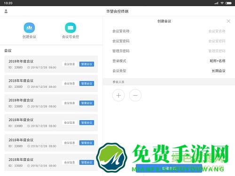The image size is (235, 176).
Task: Click 管理会议 on the third meeting row
Action: click(86, 103)
